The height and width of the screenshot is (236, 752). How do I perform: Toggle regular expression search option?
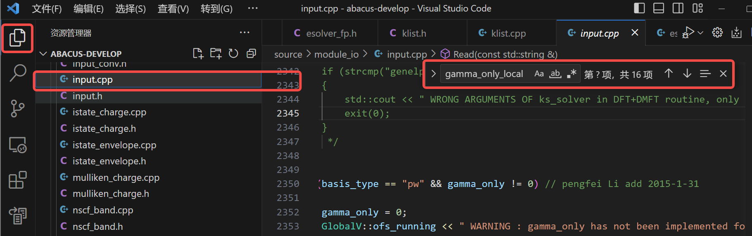572,74
